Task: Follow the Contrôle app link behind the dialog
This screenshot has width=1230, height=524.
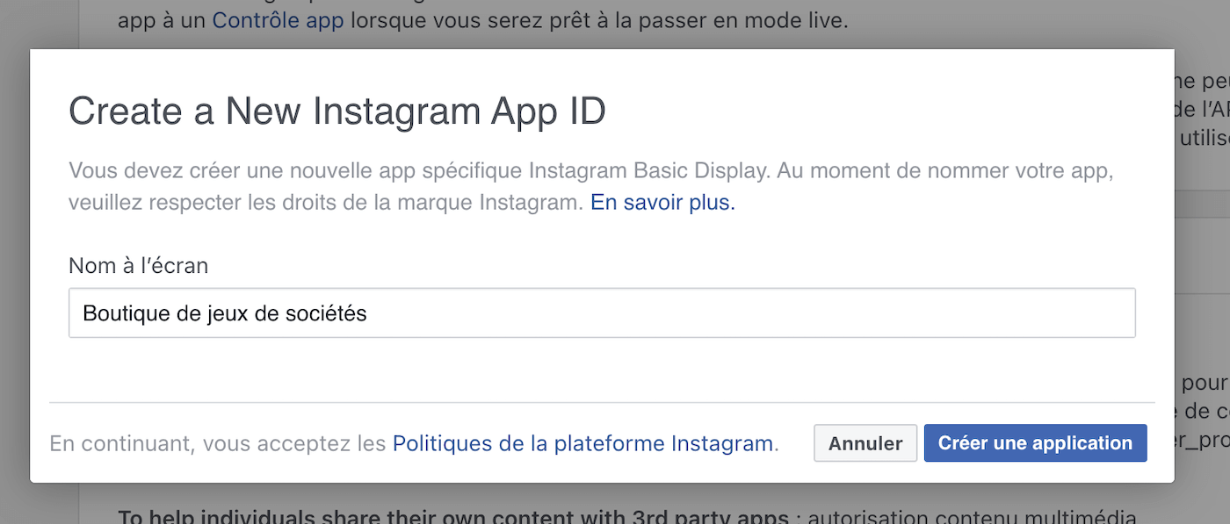Action: 278,19
